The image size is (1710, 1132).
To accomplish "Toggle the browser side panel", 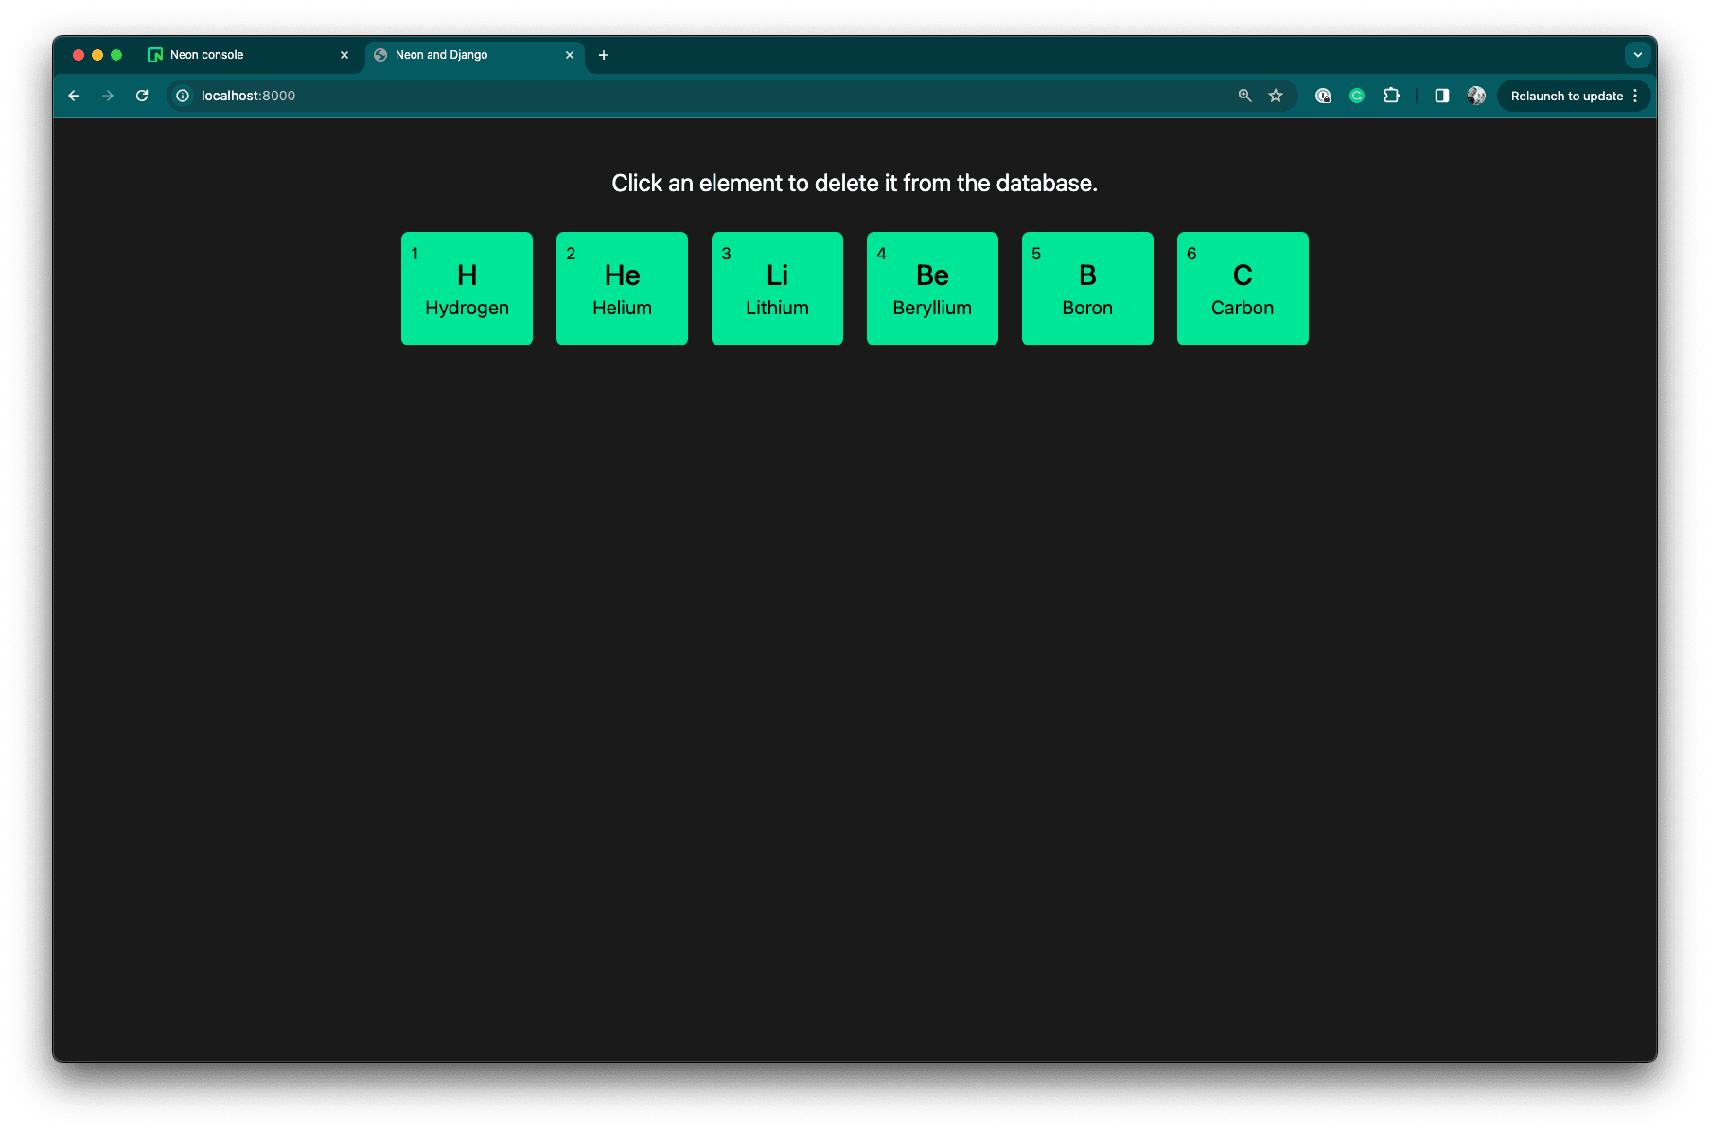I will [1441, 96].
